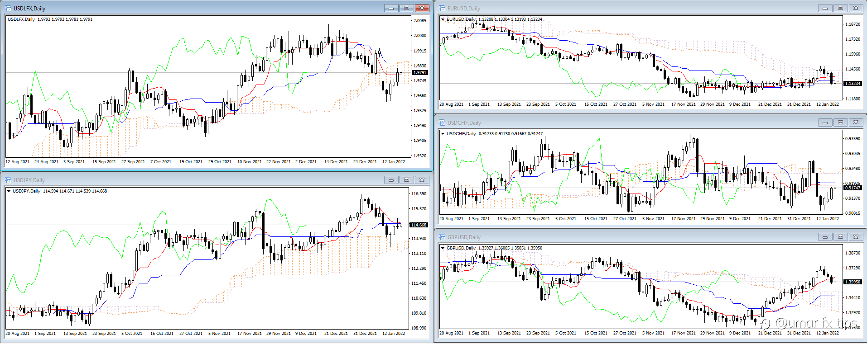Minimize the GBPUSD,Daily chart window
This screenshot has height=344, width=867.
(x=825, y=237)
